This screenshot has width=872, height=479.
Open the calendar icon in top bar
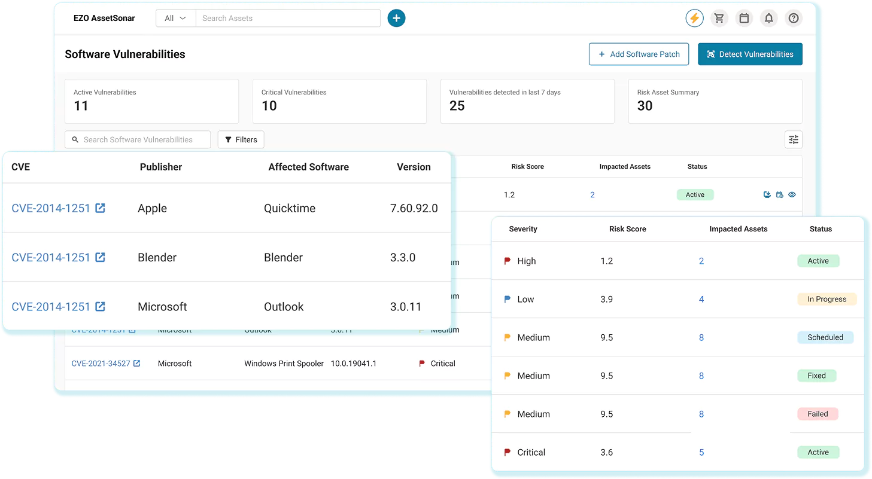point(744,19)
